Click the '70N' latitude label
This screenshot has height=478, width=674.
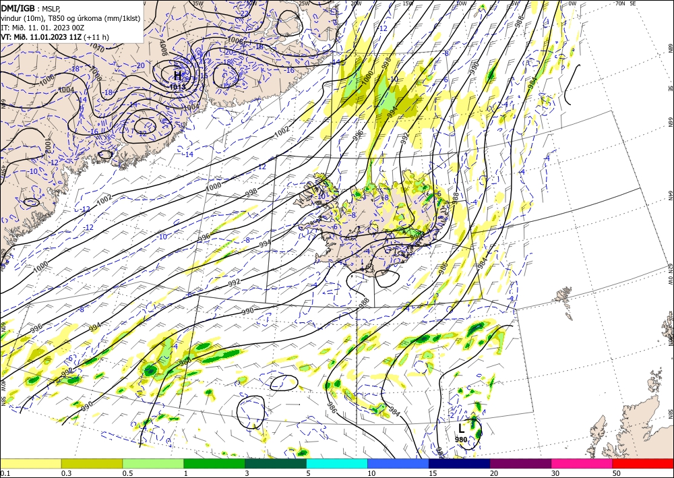[x=620, y=3]
